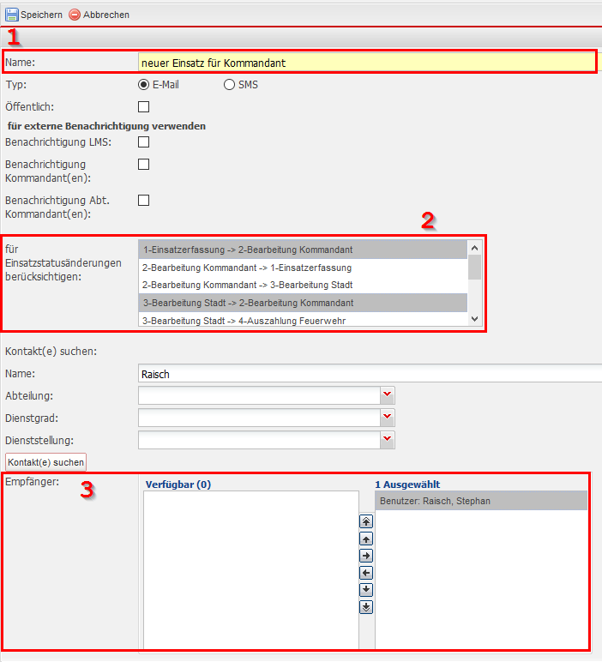Select the SMS radio button
602x662 pixels.
click(x=229, y=85)
